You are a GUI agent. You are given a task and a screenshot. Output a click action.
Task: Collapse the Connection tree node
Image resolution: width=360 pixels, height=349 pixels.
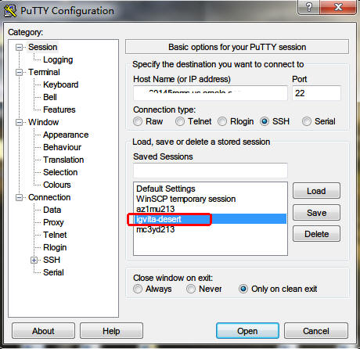click(19, 197)
